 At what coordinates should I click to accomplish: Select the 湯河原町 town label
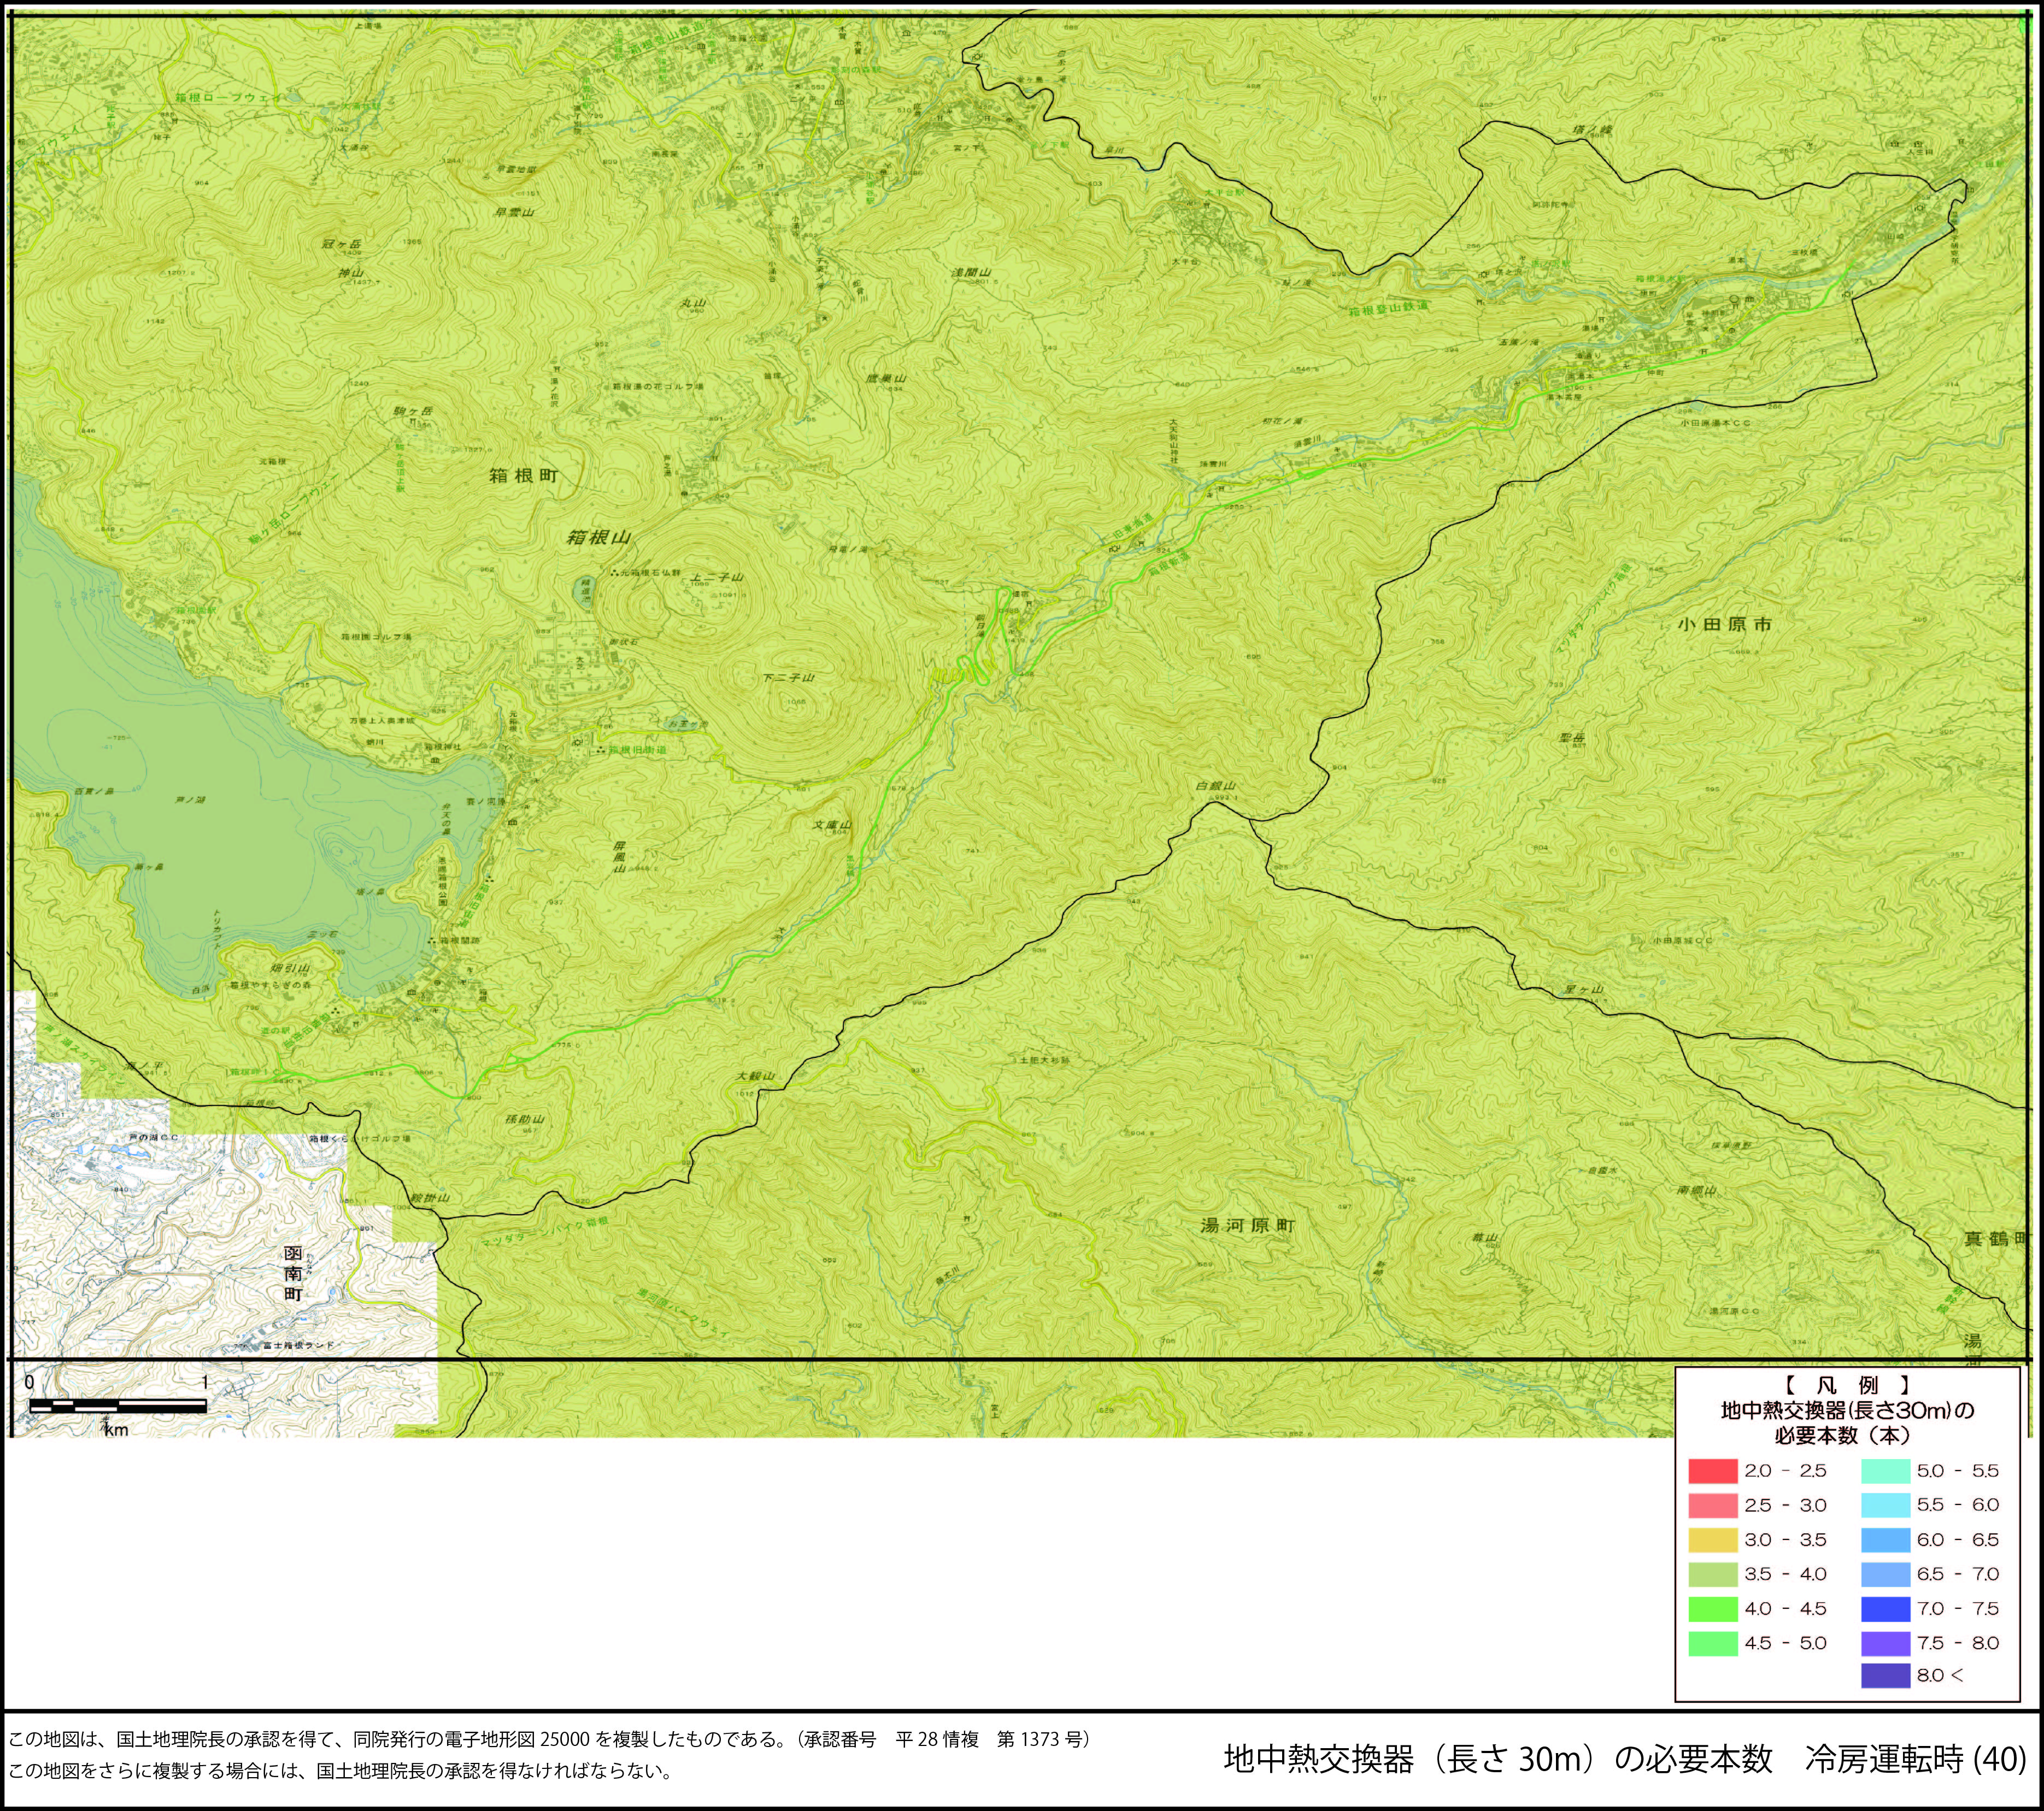1247,1225
